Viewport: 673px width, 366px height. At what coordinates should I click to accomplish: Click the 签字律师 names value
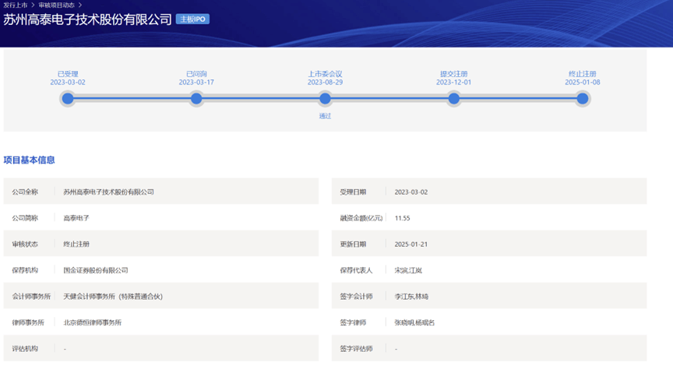tap(414, 322)
